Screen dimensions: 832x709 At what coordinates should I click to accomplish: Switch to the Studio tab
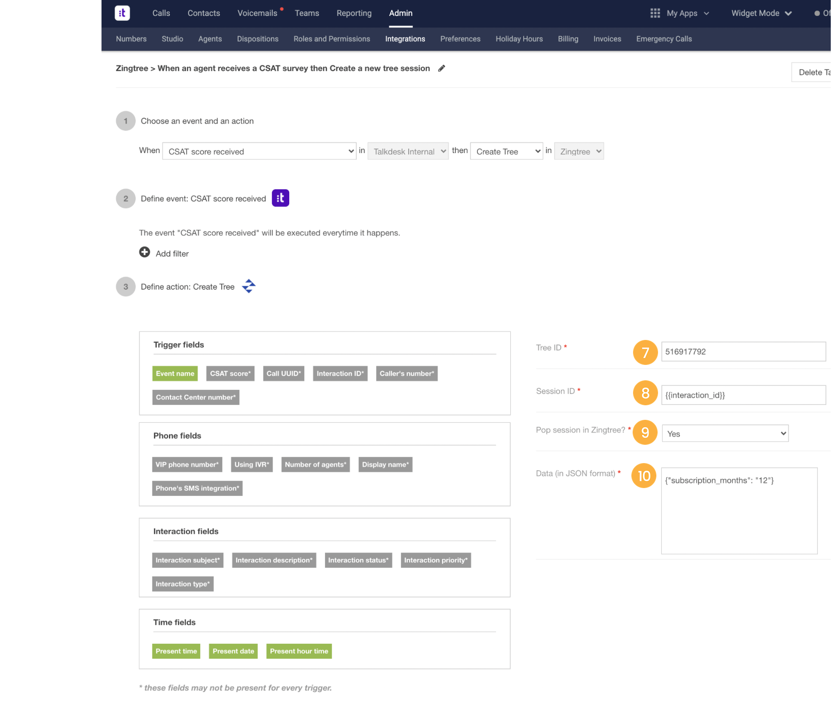172,39
